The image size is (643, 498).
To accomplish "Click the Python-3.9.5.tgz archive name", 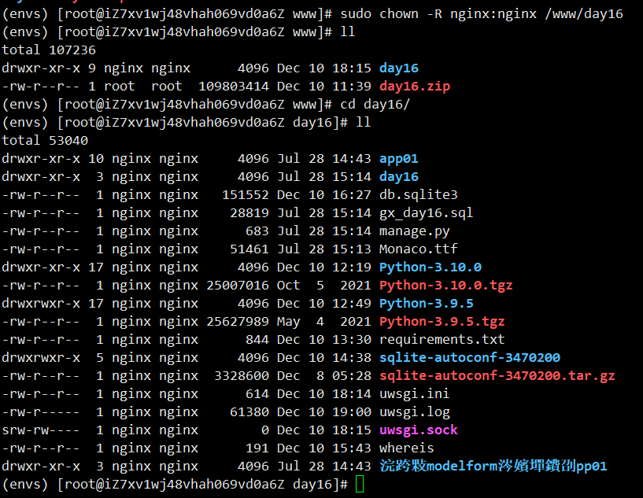I will point(442,321).
